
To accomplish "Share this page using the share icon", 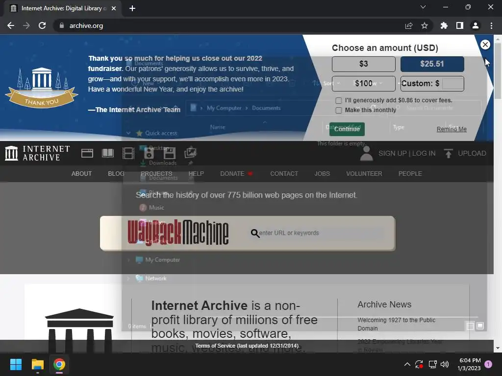I will tap(409, 25).
